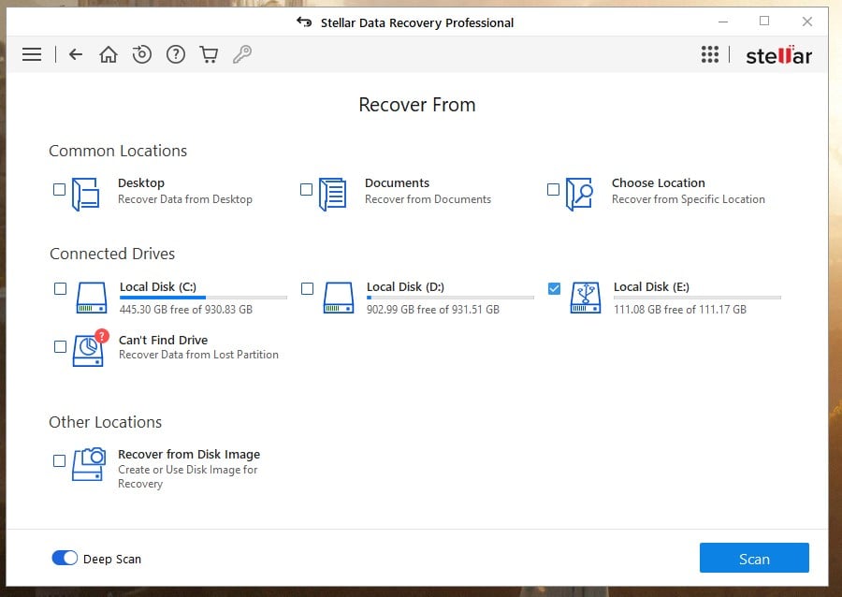Click '111.08 GB free of 111.17 GB'
The width and height of the screenshot is (842, 597).
(x=680, y=309)
